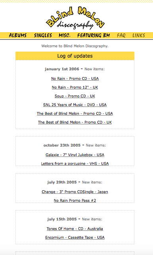View Tones Of Home CD Australia
The image size is (153, 255).
pyautogui.click(x=75, y=229)
